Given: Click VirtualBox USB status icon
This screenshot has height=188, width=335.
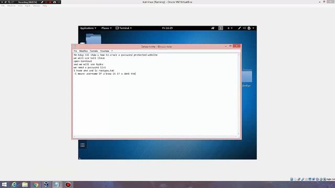Looking at the screenshot, I should [x=303, y=179].
